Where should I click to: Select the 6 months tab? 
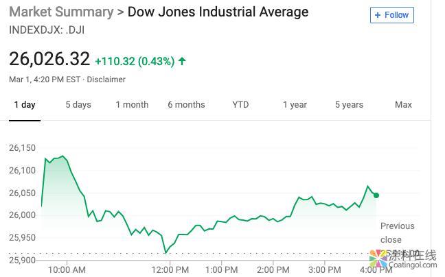click(186, 105)
